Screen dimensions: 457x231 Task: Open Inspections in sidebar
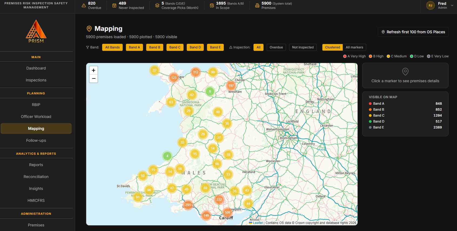coord(36,80)
